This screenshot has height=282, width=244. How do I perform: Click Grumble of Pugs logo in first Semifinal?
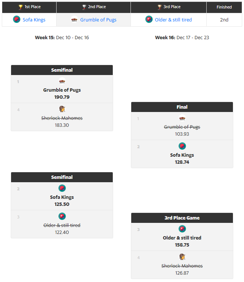coord(62,82)
